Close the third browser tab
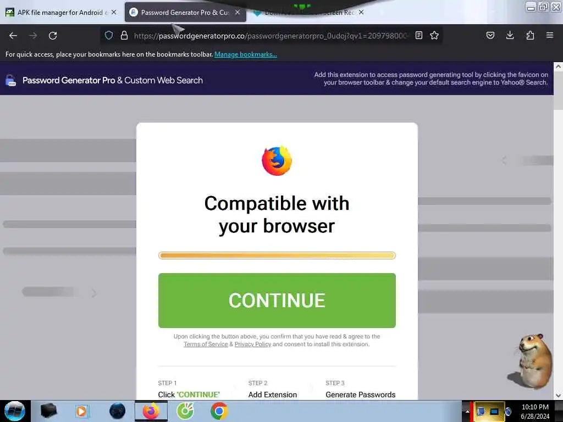This screenshot has height=422, width=563. pos(361,12)
